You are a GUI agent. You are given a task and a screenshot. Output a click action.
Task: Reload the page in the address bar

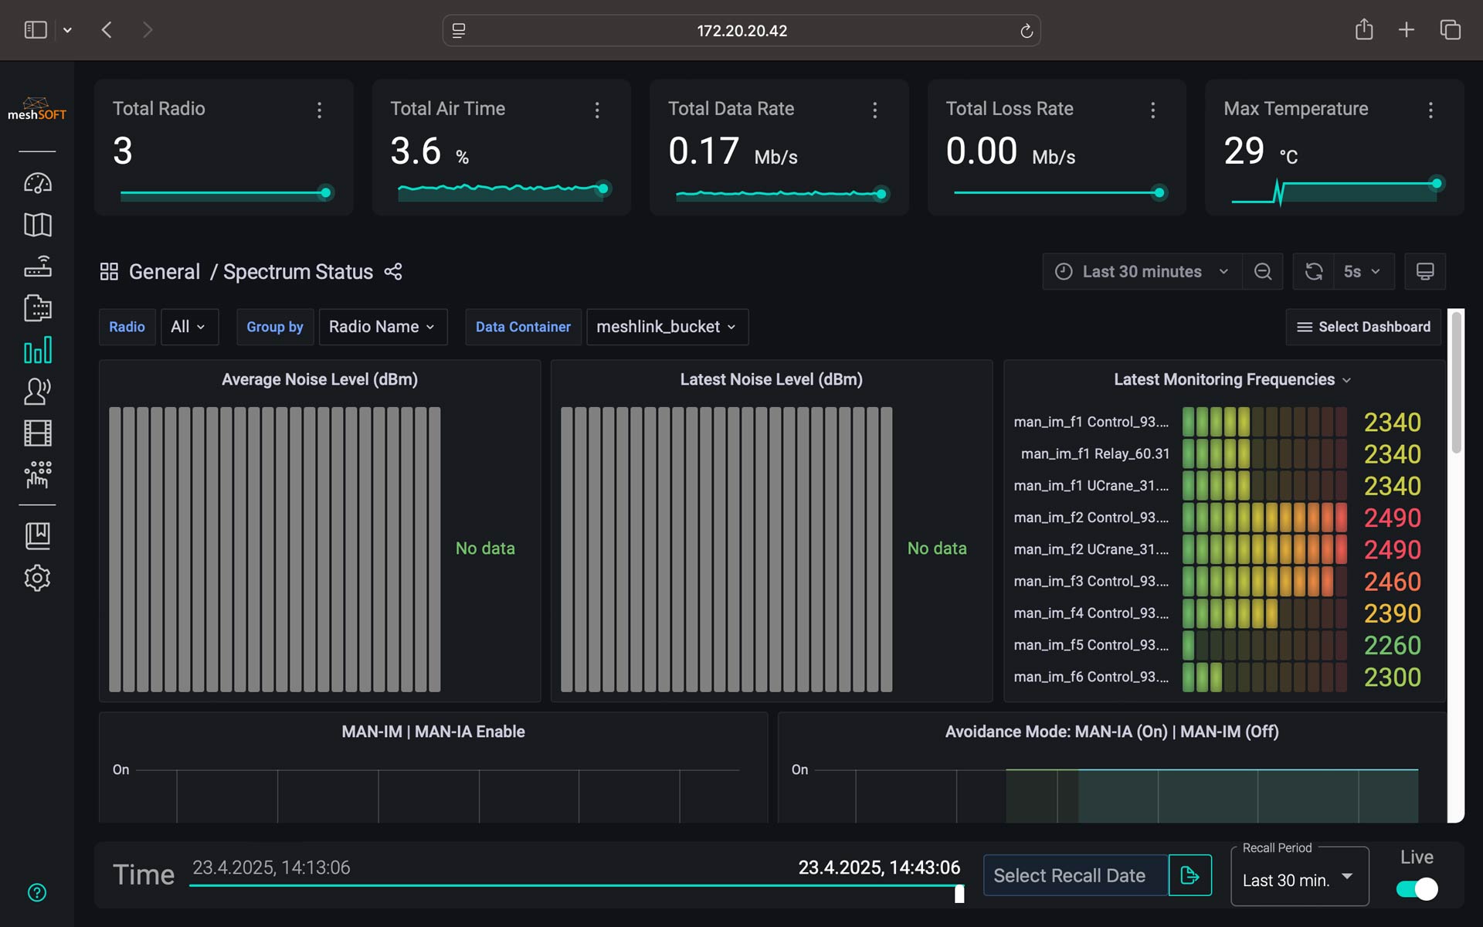(1027, 31)
